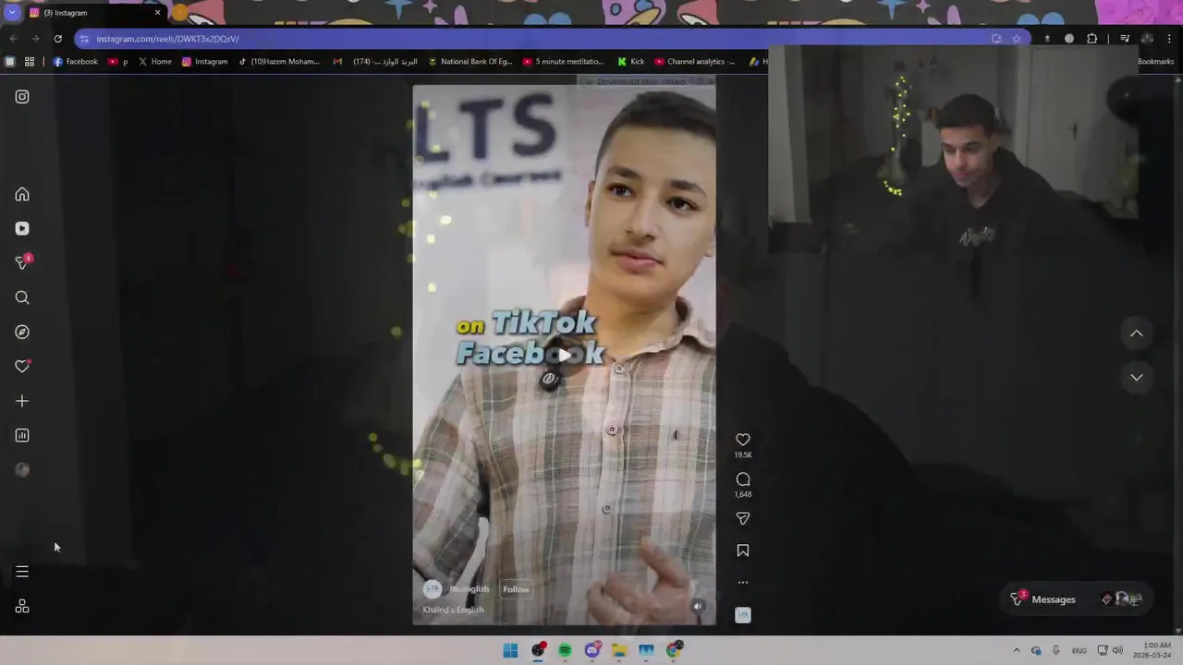Open the volume control in tray

point(1118,651)
